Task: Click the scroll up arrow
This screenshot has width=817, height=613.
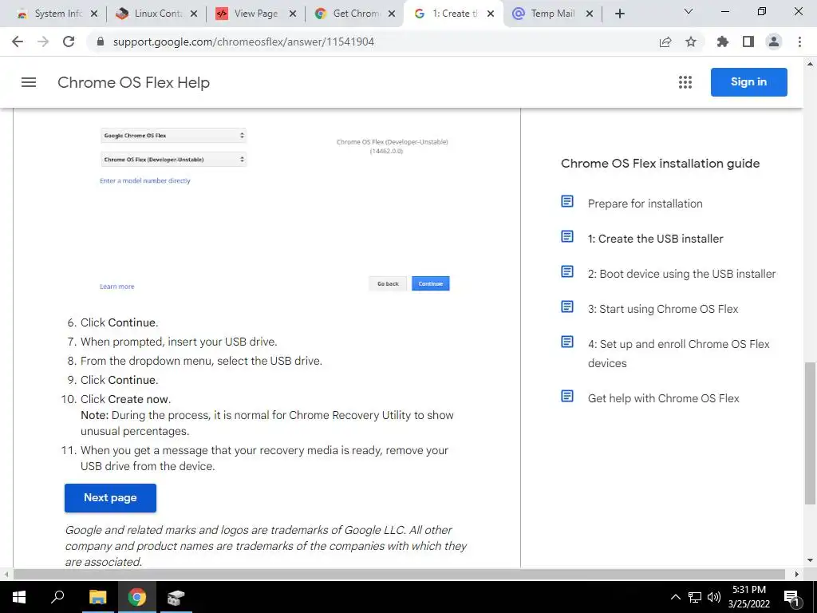Action: tap(810, 64)
